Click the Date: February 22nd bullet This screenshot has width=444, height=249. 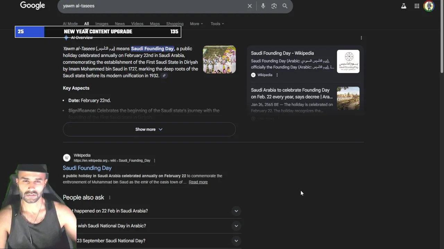pos(89,101)
